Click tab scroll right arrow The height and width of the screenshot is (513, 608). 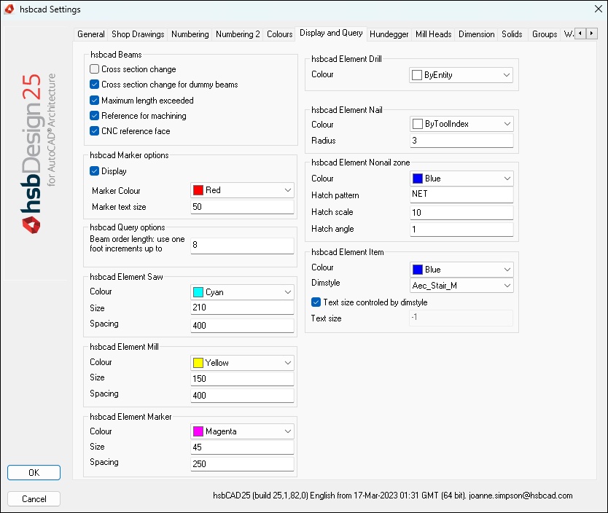pos(592,34)
